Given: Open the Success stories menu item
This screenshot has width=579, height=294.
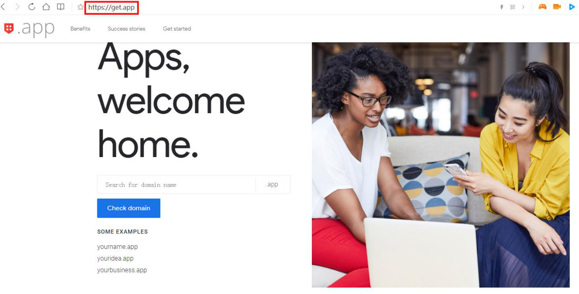Looking at the screenshot, I should coord(126,29).
